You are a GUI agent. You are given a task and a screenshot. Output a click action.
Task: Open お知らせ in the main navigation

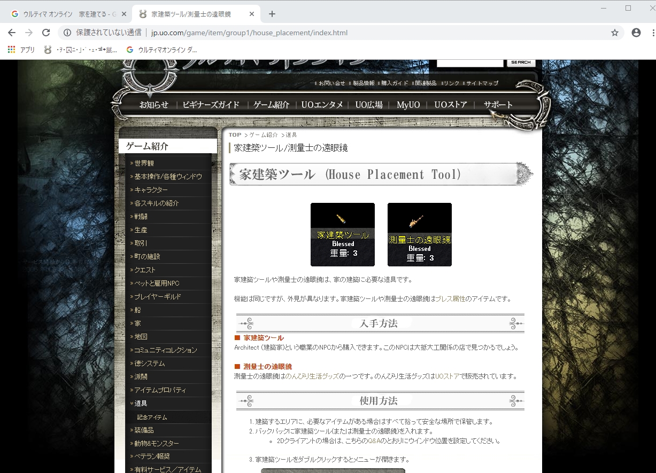pyautogui.click(x=153, y=105)
